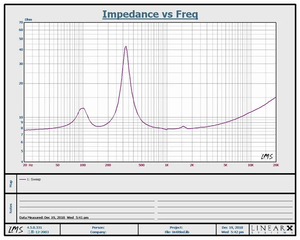Click the '40' impedance axis label
The image size is (300, 240).
(21, 50)
